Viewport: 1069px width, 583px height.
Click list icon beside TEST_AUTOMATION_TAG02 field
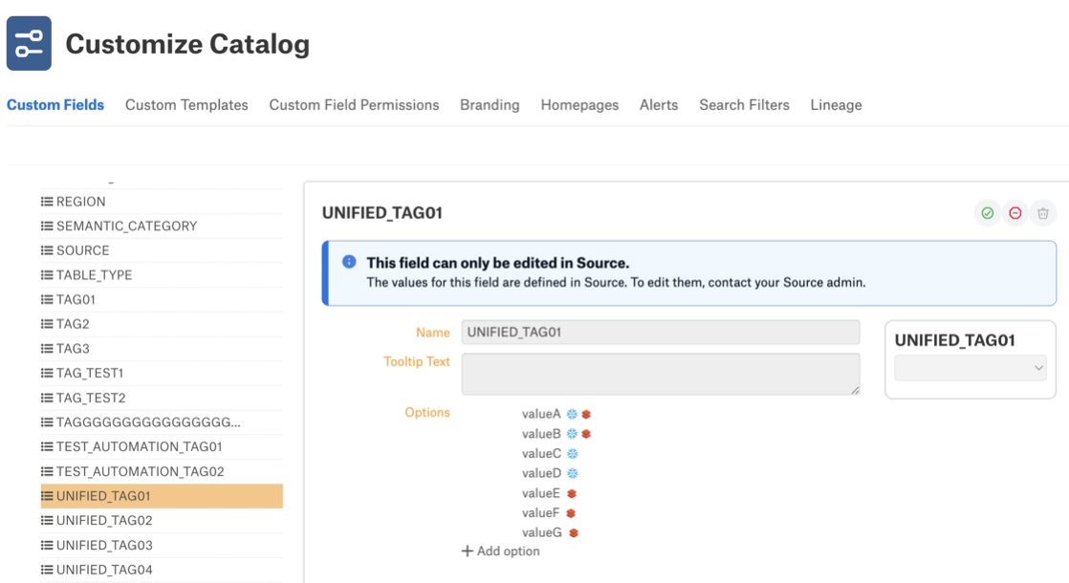click(47, 471)
